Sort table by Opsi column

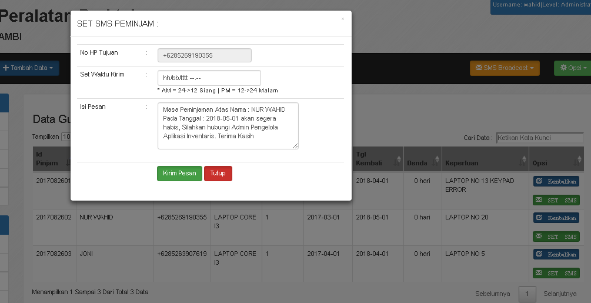click(557, 159)
